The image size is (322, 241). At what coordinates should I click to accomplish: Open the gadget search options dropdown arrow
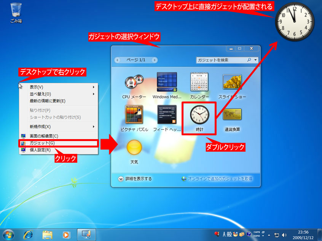point(255,60)
